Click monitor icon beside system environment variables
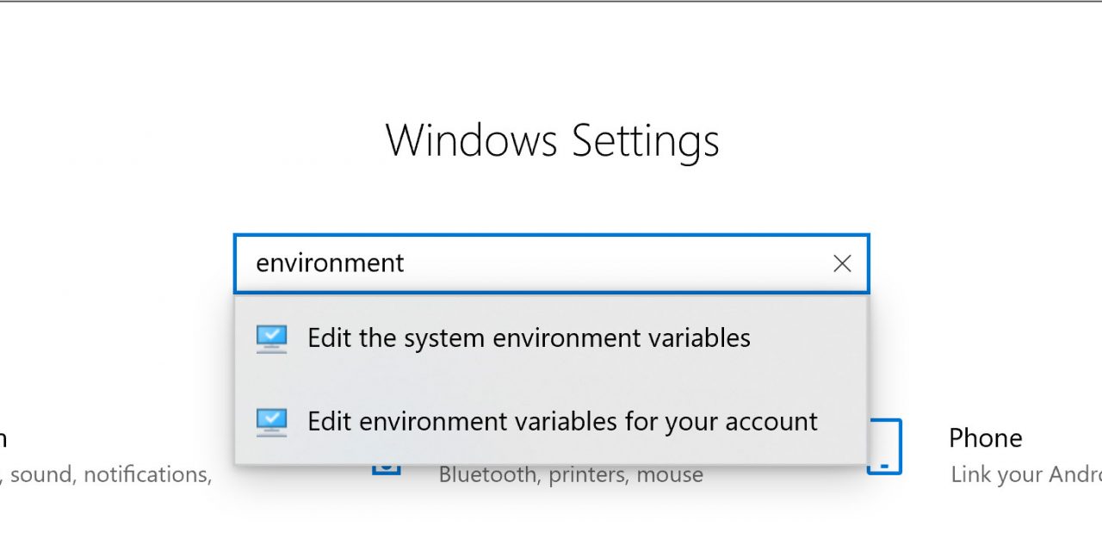This screenshot has height=551, width=1102. 271,338
